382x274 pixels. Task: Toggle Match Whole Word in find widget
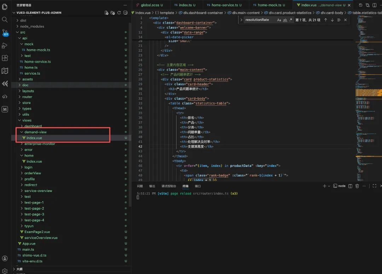(285, 20)
